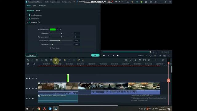Open the Маска sub-tab
Image resolution: width=197 pixels, height=111 pixels.
coord(38,10)
